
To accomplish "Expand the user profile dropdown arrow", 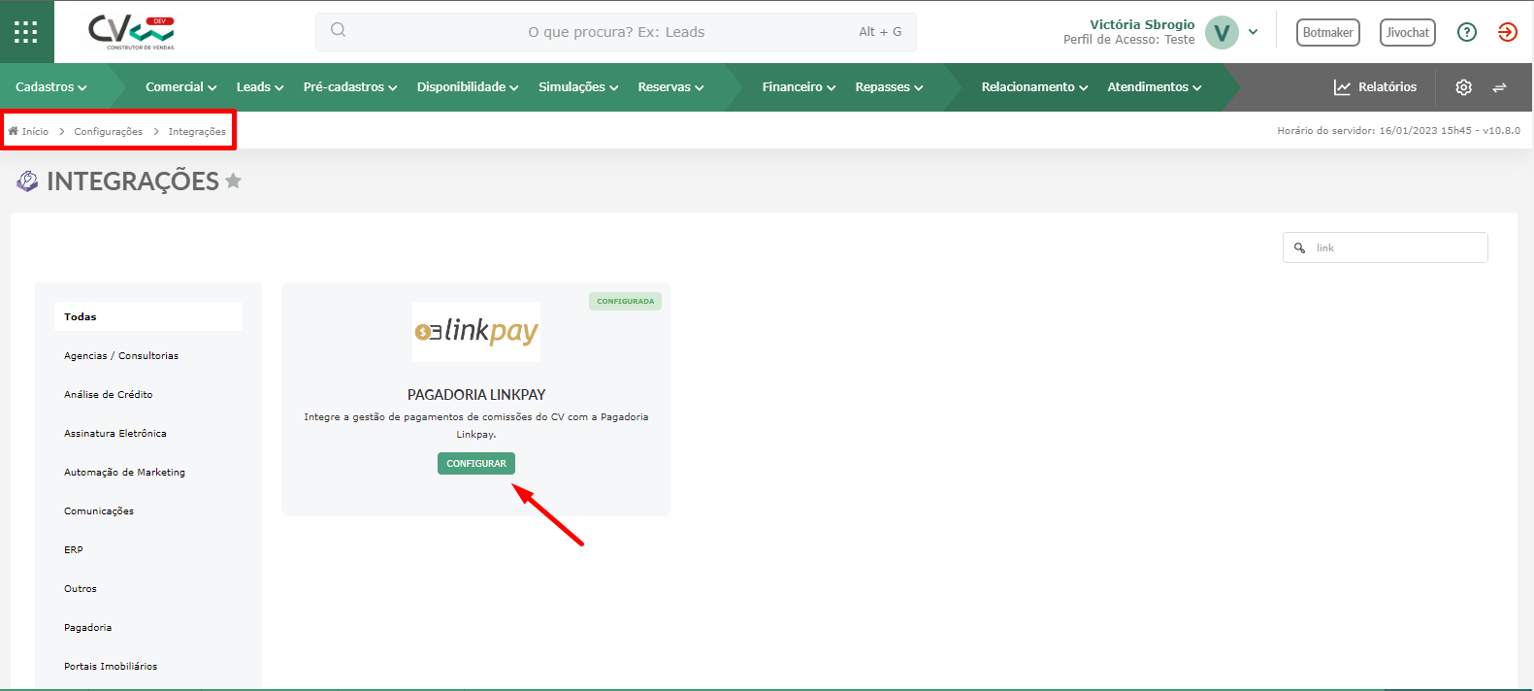I will [1254, 32].
